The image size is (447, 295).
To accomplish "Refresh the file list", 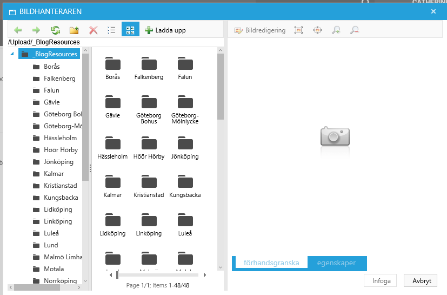I will point(55,30).
